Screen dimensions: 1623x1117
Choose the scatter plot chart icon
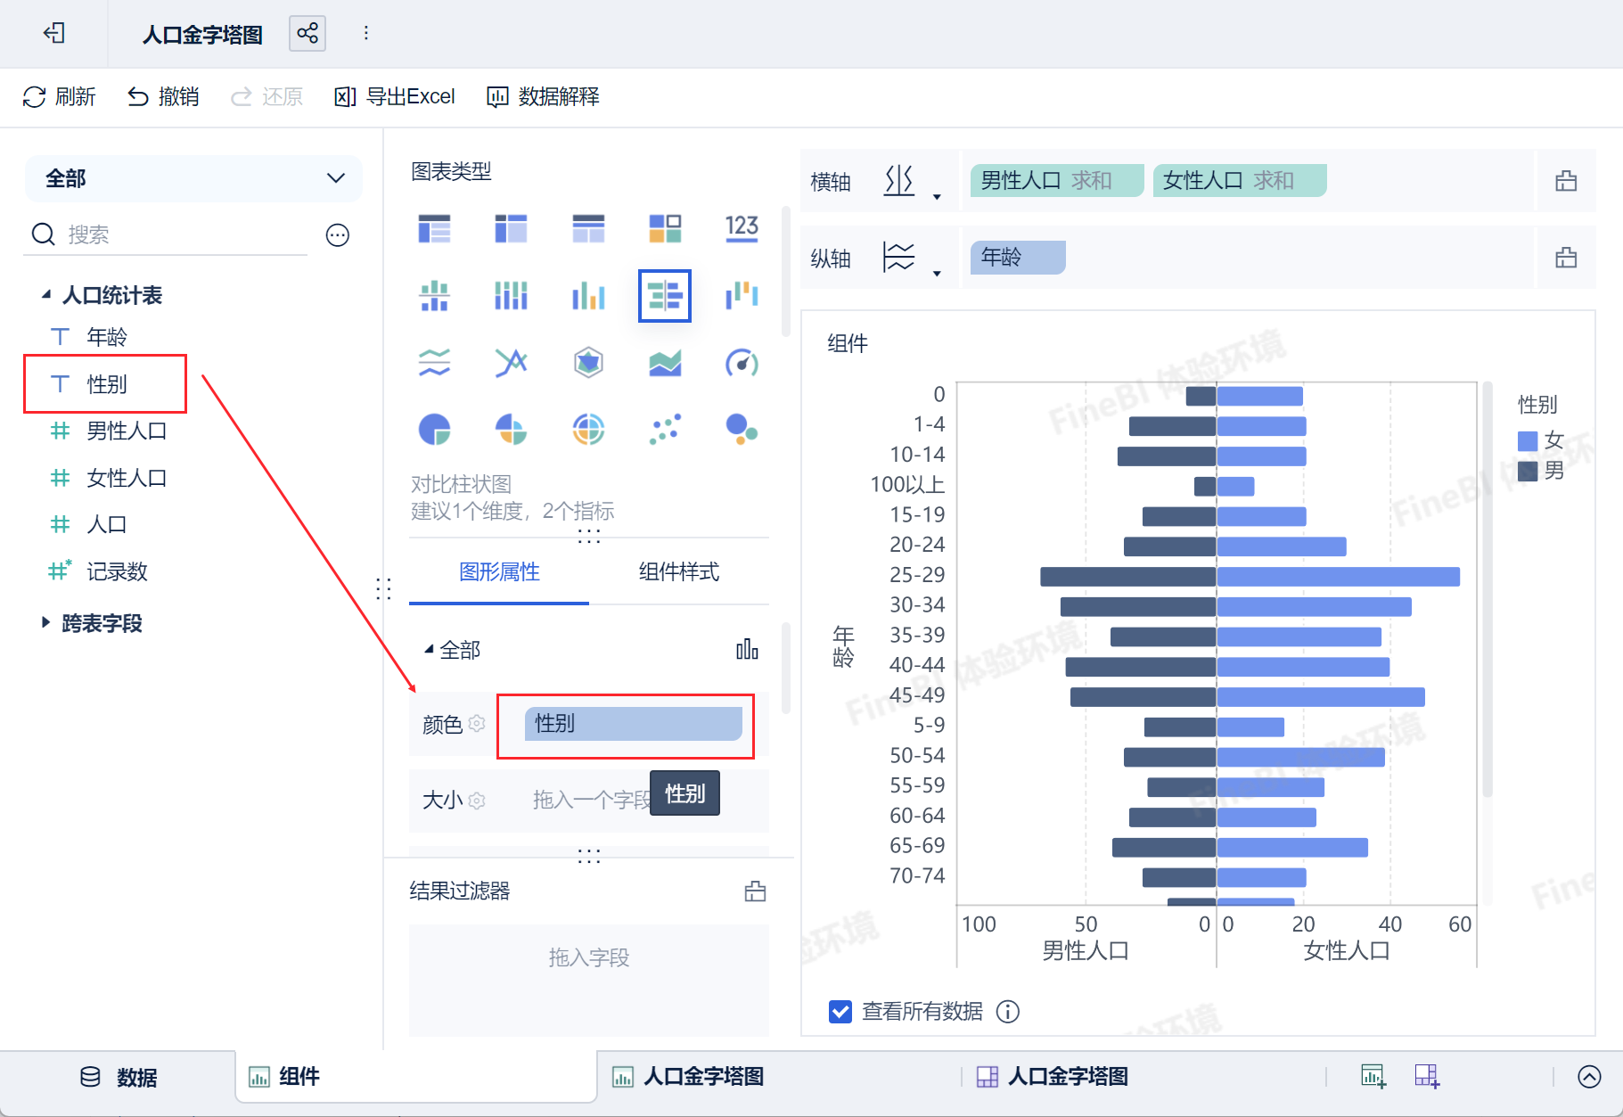[x=665, y=430]
